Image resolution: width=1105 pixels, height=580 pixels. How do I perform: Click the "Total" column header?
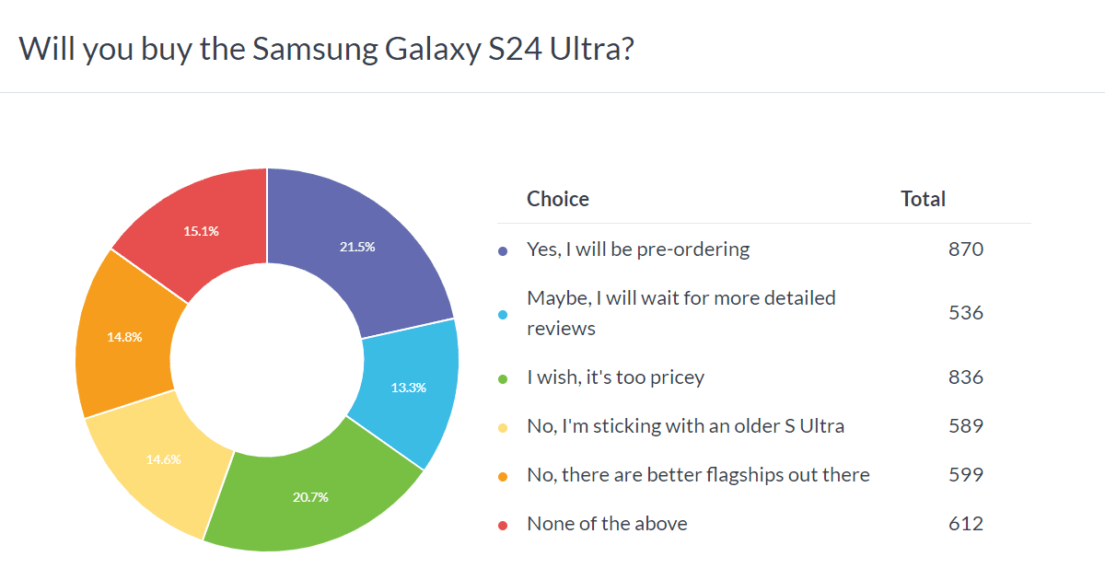923,199
